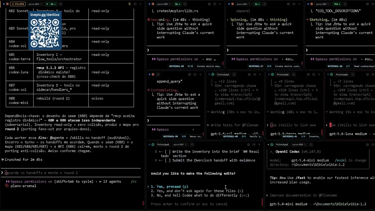This screenshot has height=211, width=375.
Task: Click the 'Crunched for 2m 45s' status
Action: click(23, 159)
